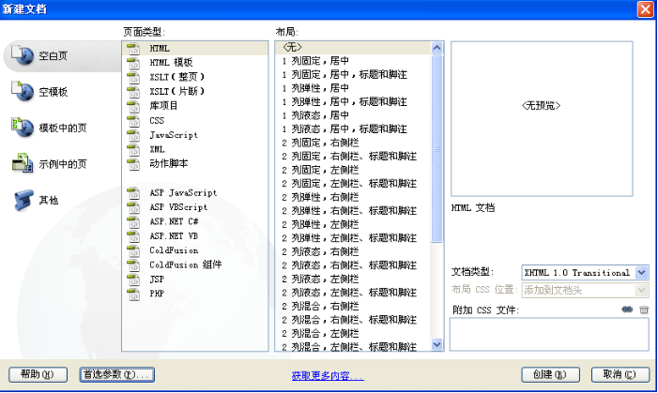The width and height of the screenshot is (658, 393).
Task: Select the 空白页 category icon
Action: tap(22, 56)
